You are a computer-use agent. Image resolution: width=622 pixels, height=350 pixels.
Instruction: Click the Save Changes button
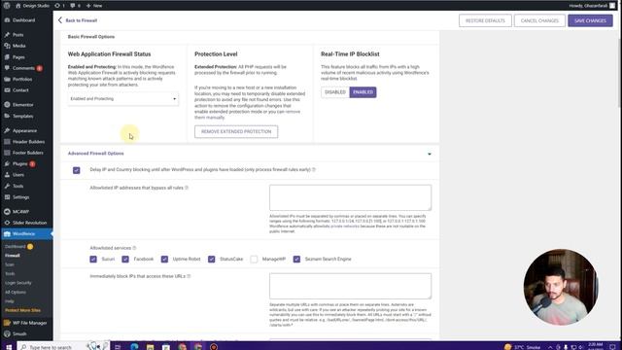pos(590,20)
